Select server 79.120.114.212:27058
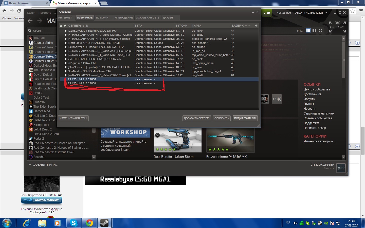The height and width of the screenshot is (228, 365). (x=159, y=83)
